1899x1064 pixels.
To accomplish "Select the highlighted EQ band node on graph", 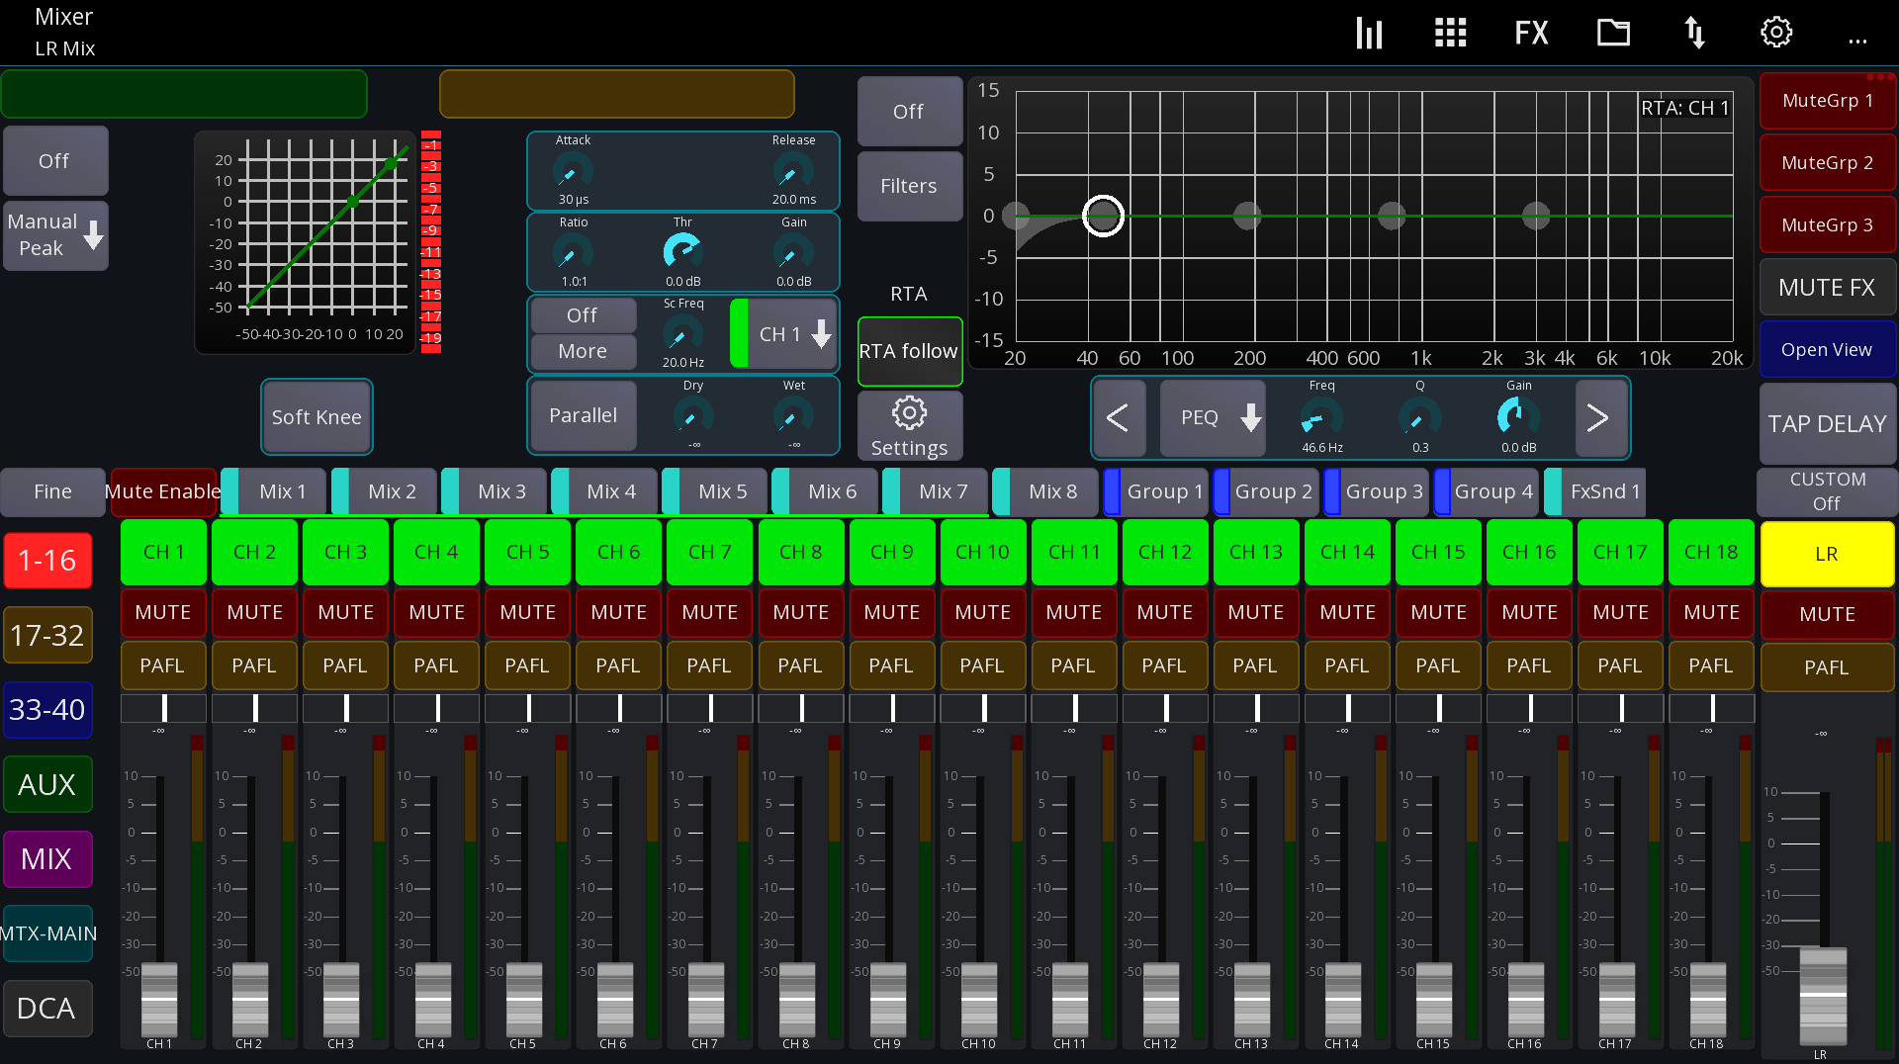I will [x=1103, y=216].
